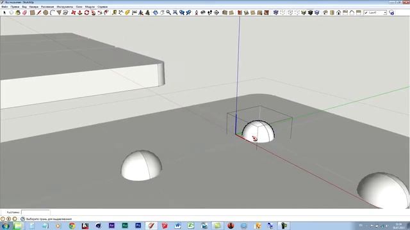Pick the Polygon triangle tool
Image resolution: width=410 pixels, height=230 pixels.
coord(59,13)
